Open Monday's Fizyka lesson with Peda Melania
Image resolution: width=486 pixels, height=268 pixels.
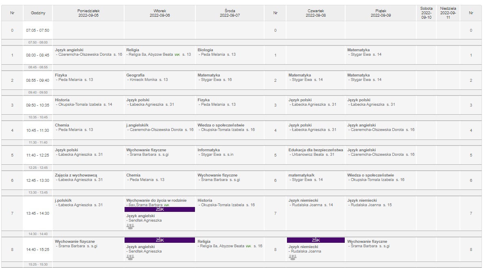tap(74, 77)
